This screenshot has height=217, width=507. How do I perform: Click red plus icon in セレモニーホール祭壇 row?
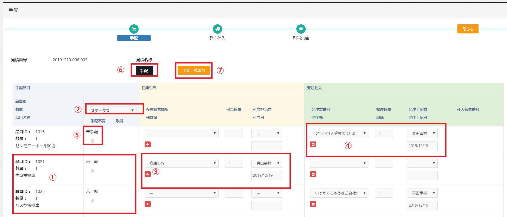pyautogui.click(x=148, y=144)
